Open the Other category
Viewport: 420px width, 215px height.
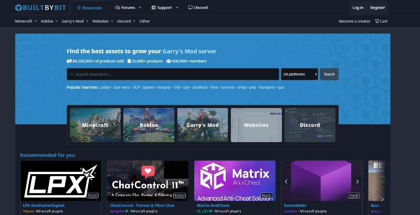coord(144,21)
